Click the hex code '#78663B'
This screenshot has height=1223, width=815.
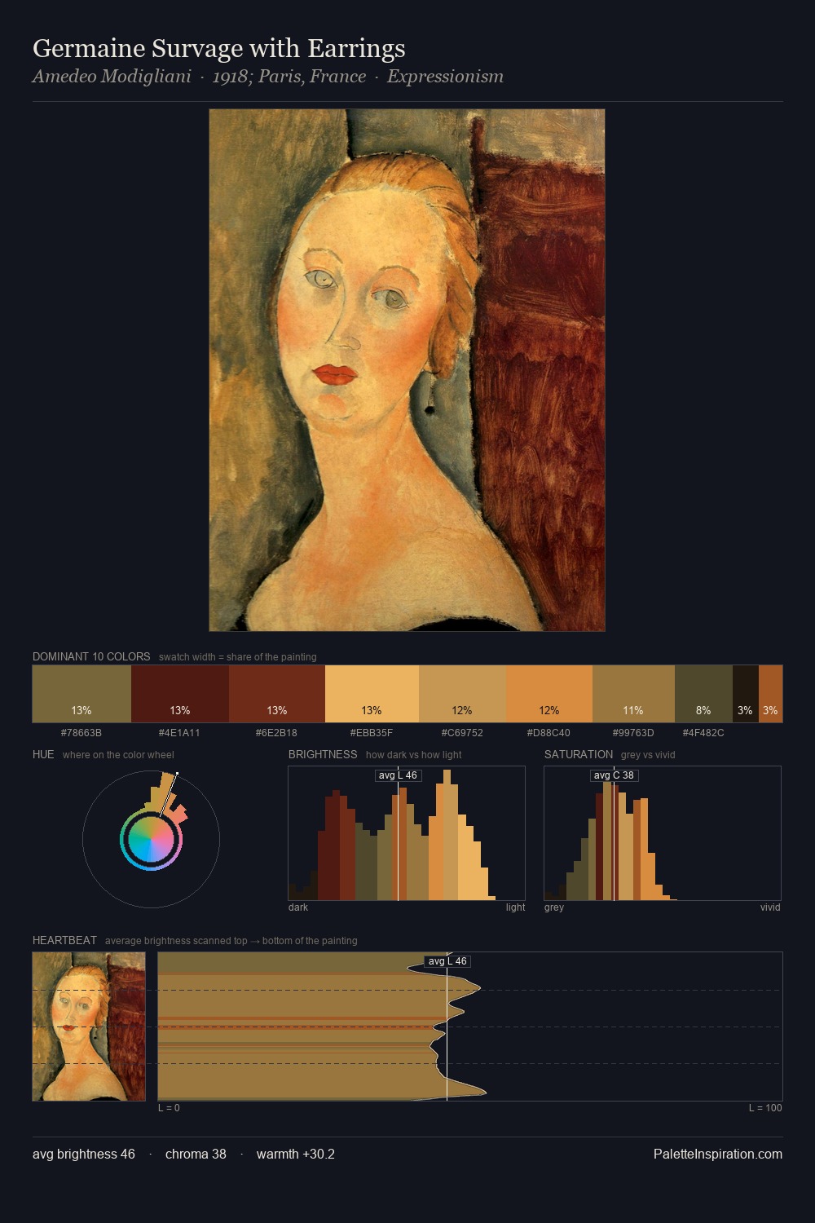coord(81,733)
